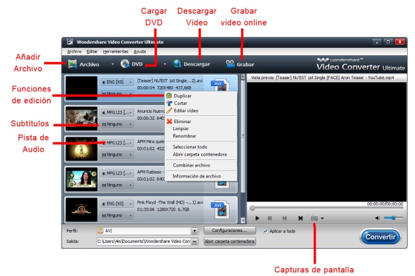This screenshot has width=415, height=276.
Task: Open MPG123 audio dropdown for Anuncio Nuevo video
Action: click(117, 112)
